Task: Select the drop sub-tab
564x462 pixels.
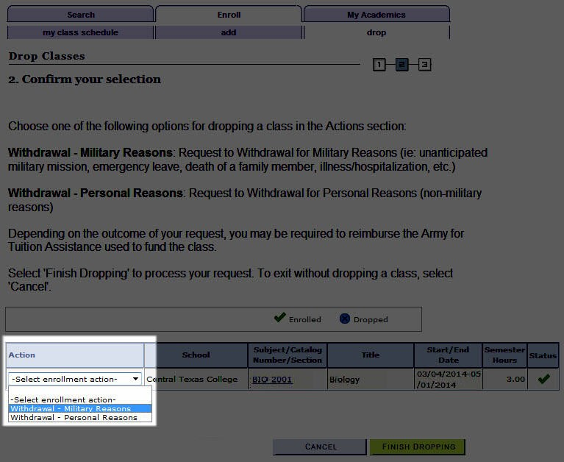Action: coord(376,32)
